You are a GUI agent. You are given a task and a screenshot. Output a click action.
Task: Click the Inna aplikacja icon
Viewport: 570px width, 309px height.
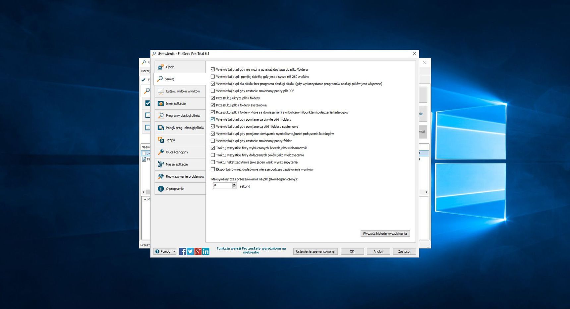pos(161,103)
